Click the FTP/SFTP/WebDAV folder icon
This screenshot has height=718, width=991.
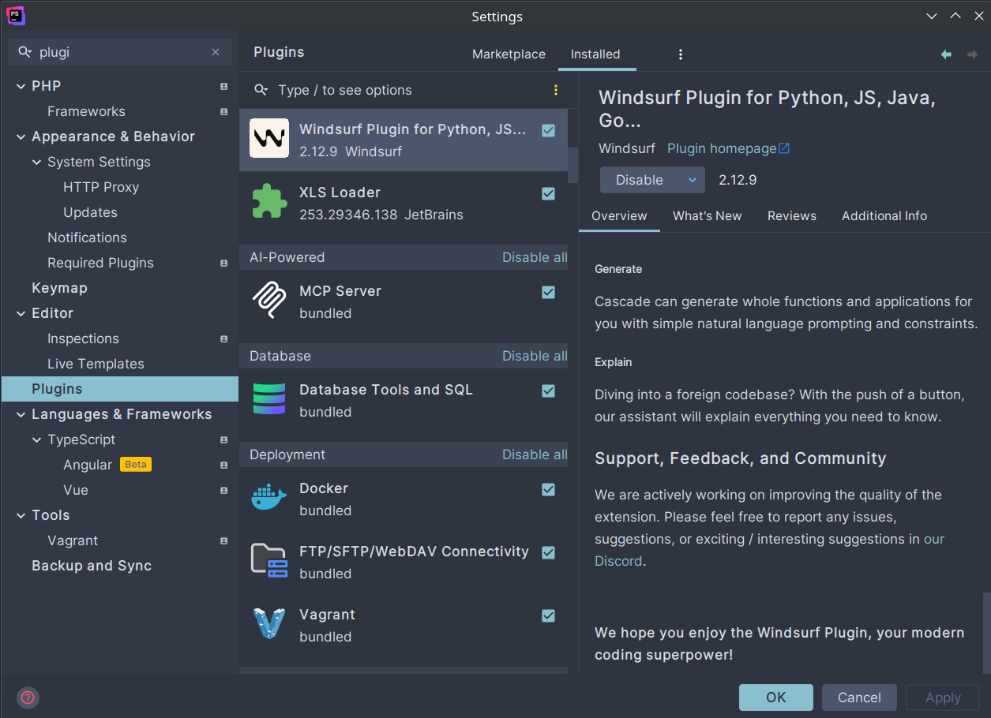[x=269, y=561]
